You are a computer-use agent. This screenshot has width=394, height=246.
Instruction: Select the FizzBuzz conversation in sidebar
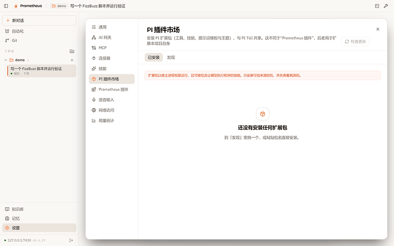pos(42,71)
